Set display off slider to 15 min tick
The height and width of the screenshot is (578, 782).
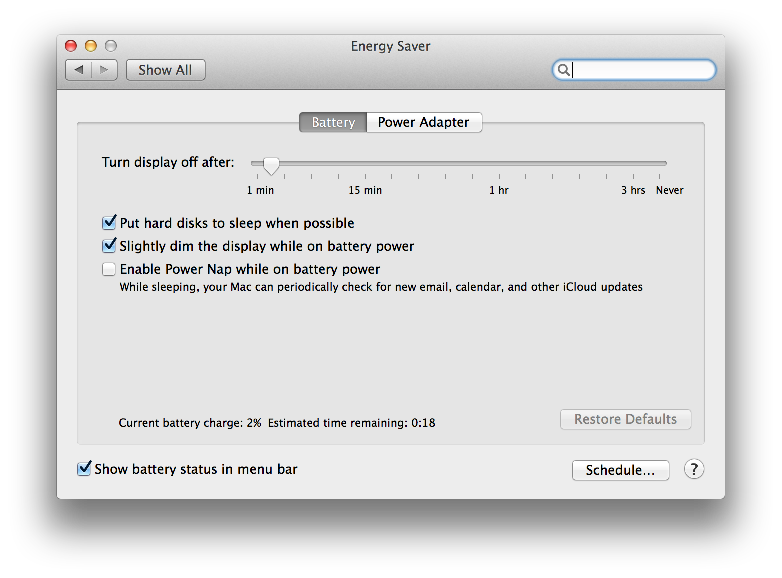pos(365,163)
